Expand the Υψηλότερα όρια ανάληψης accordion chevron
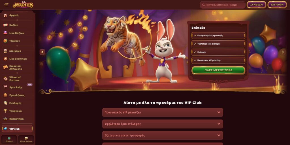290x145 pixels. [x=219, y=124]
